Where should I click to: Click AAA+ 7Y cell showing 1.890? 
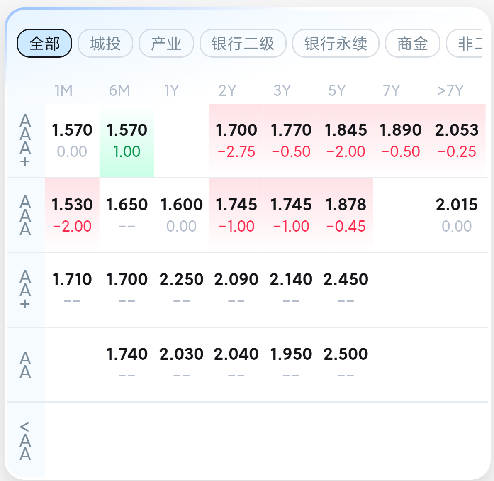click(400, 140)
